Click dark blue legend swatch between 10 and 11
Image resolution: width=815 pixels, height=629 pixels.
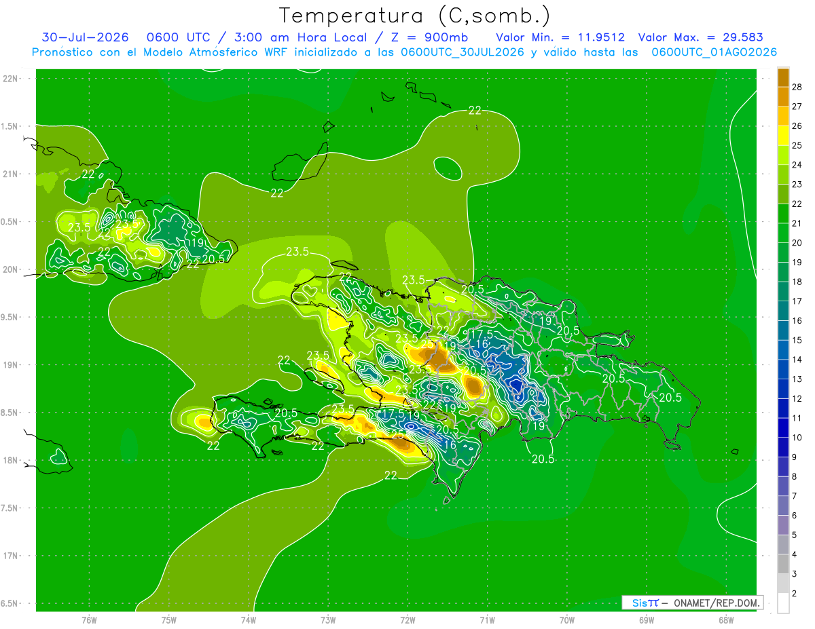tap(783, 428)
